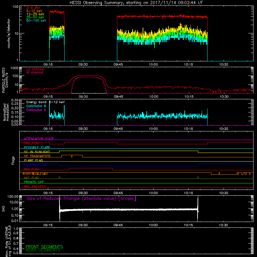Image resolution: width=257 pixels, height=257 pixels.
Task: Click the 0.8 tick label on livetime axis
Action: (x=16, y=238)
